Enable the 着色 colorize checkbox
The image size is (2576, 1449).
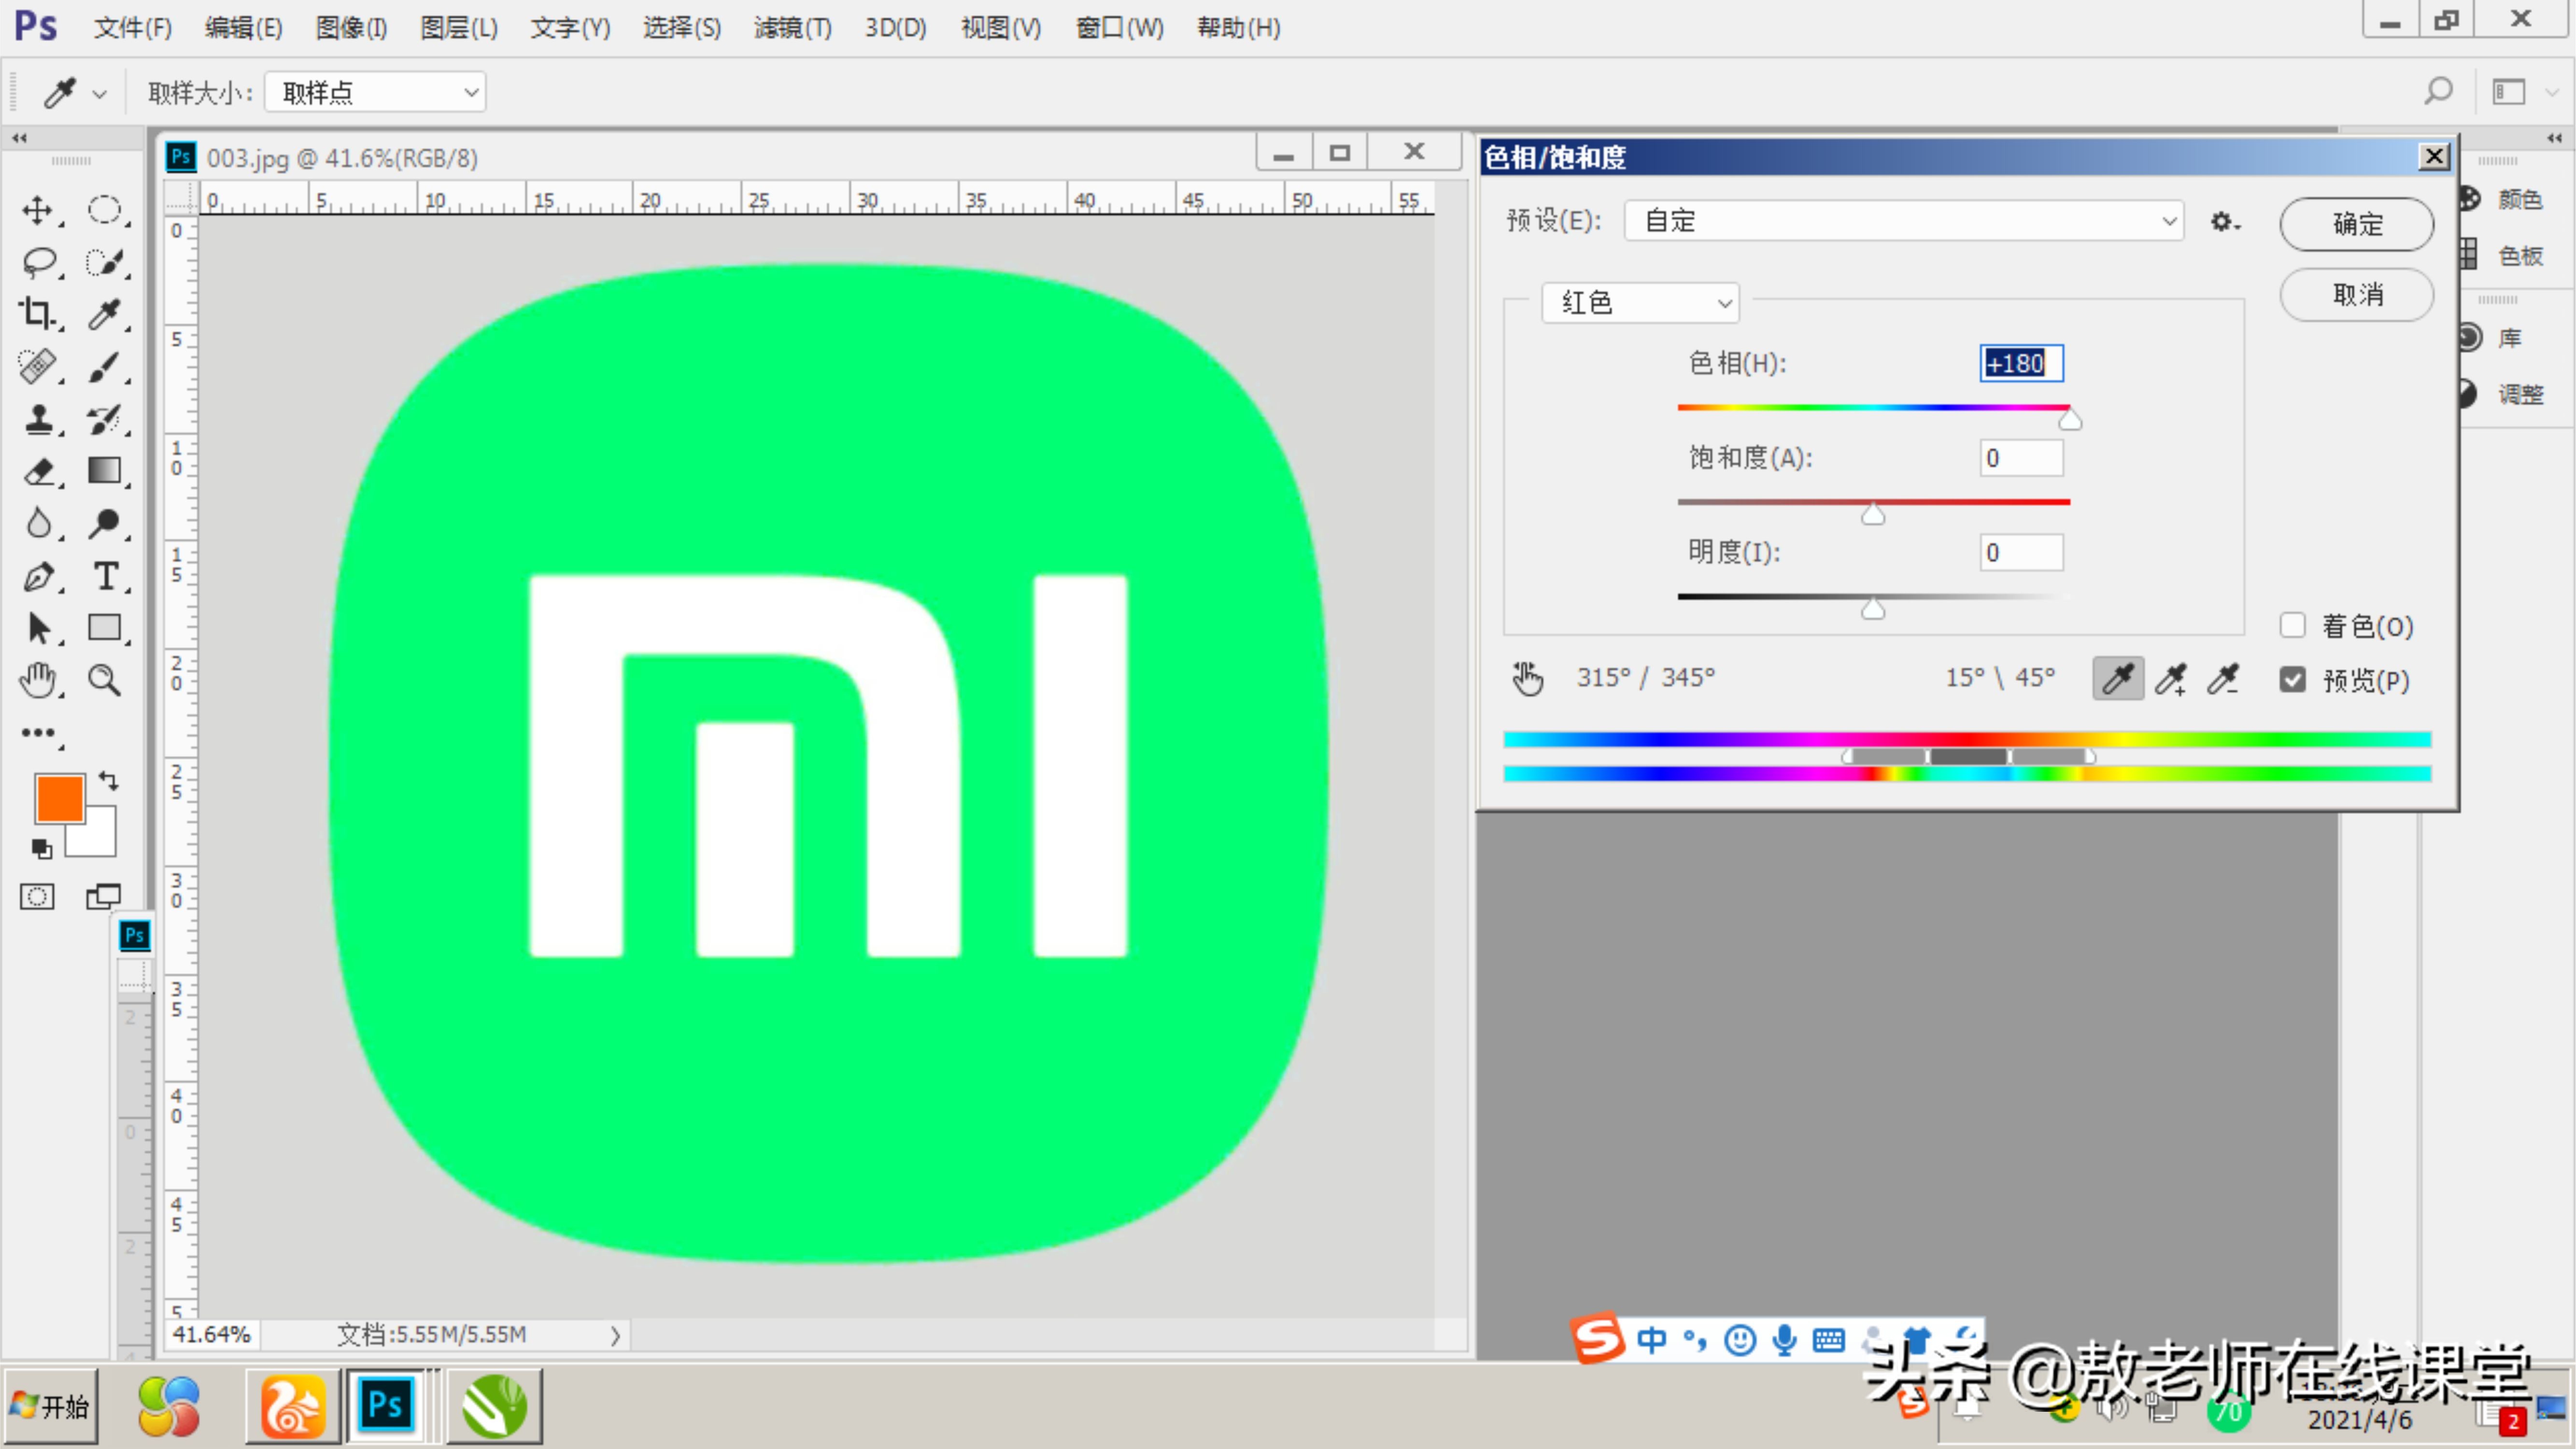click(x=2292, y=626)
